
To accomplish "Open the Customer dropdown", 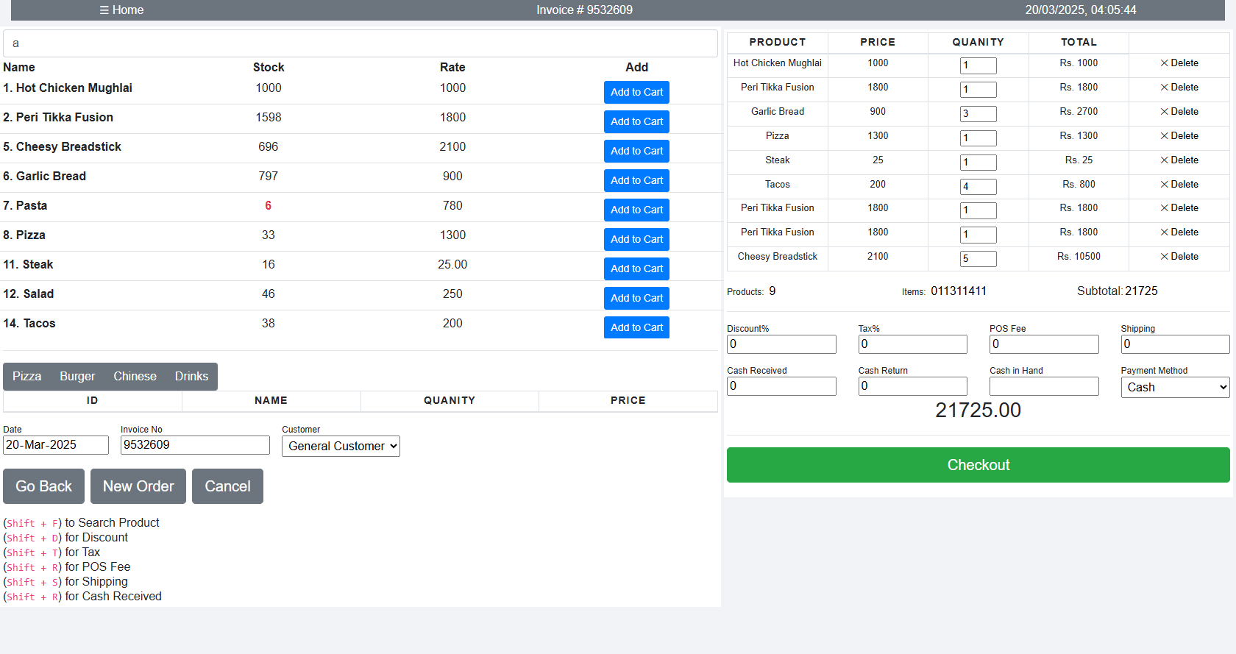I will click(x=341, y=446).
